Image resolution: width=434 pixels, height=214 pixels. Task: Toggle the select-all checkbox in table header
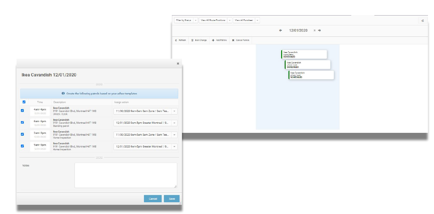click(x=24, y=102)
